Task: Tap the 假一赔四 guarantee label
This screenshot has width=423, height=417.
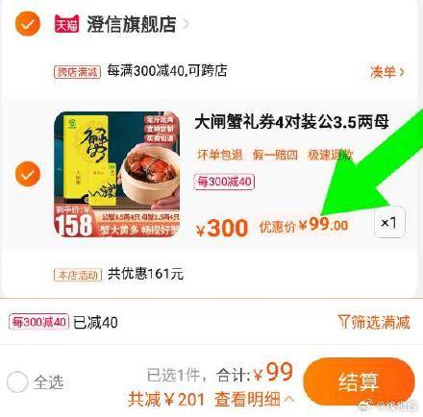Action: pos(275,155)
